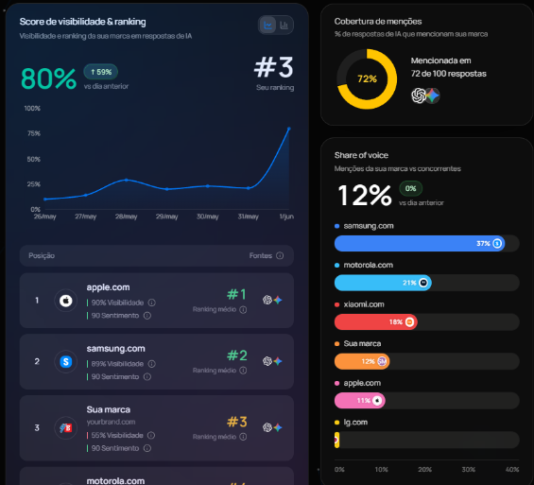Click the 59% increase badge

pyautogui.click(x=101, y=72)
